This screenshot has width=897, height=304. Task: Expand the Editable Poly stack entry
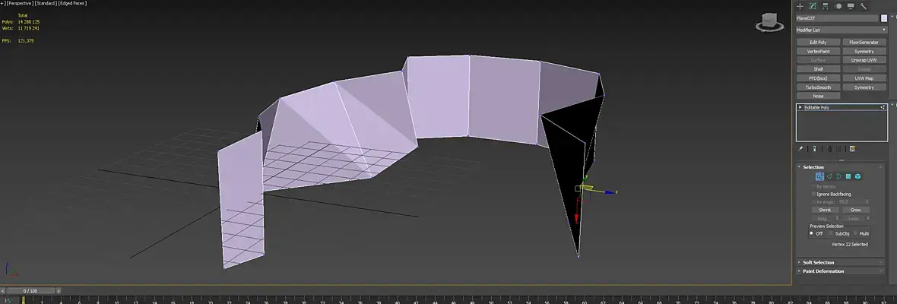pos(800,107)
